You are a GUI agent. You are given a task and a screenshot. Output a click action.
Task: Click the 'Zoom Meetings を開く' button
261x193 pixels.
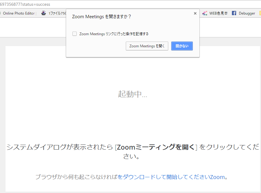[147, 46]
